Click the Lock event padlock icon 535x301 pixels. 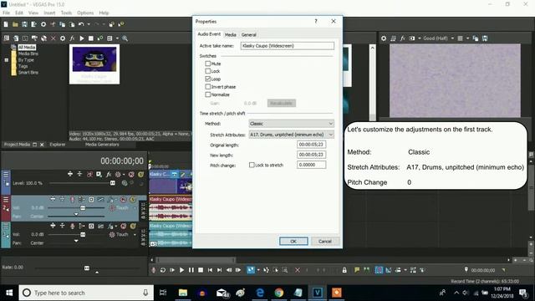coord(344,270)
